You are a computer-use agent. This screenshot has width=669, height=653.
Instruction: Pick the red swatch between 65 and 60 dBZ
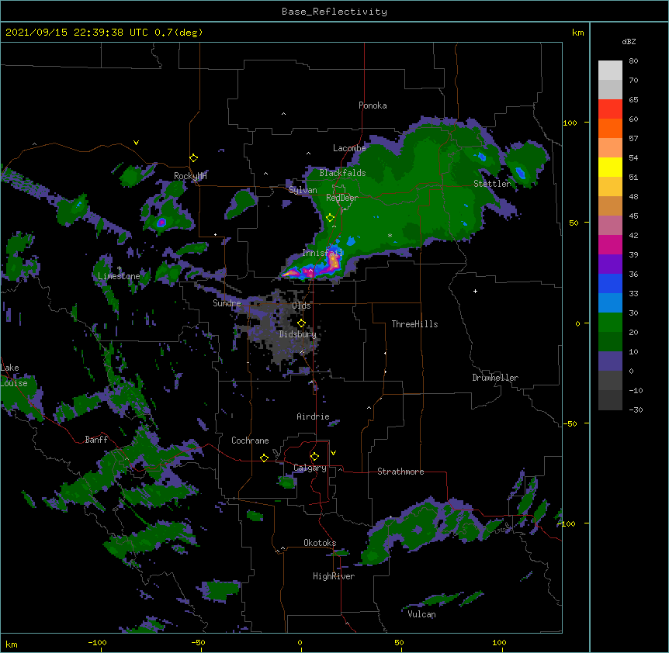(x=610, y=109)
